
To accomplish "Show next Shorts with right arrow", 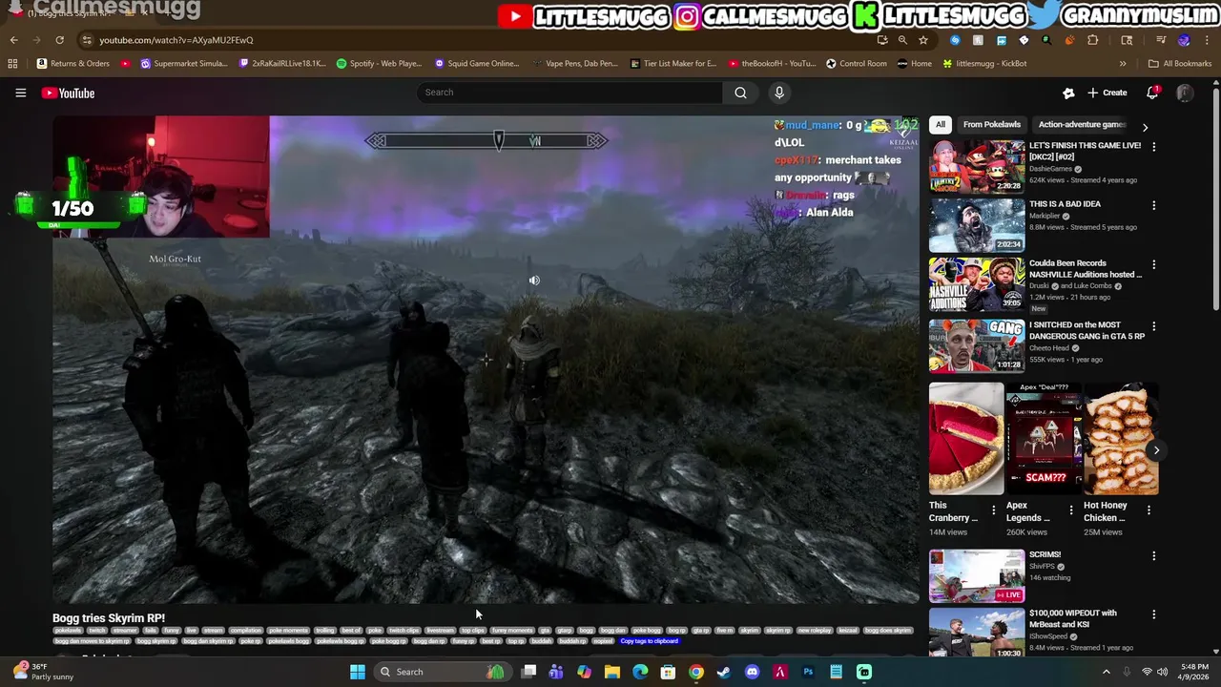I will [1156, 450].
